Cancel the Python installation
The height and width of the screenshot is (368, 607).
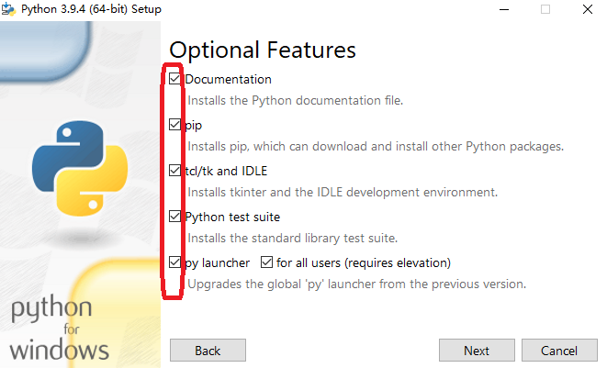coord(558,351)
